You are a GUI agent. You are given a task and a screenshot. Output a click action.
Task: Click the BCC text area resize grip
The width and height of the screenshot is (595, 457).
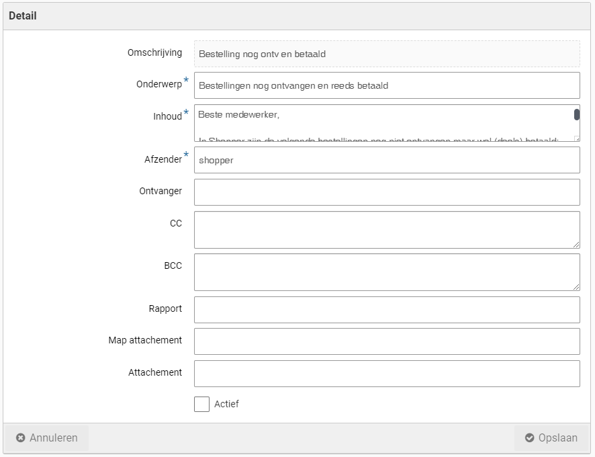pyautogui.click(x=576, y=287)
